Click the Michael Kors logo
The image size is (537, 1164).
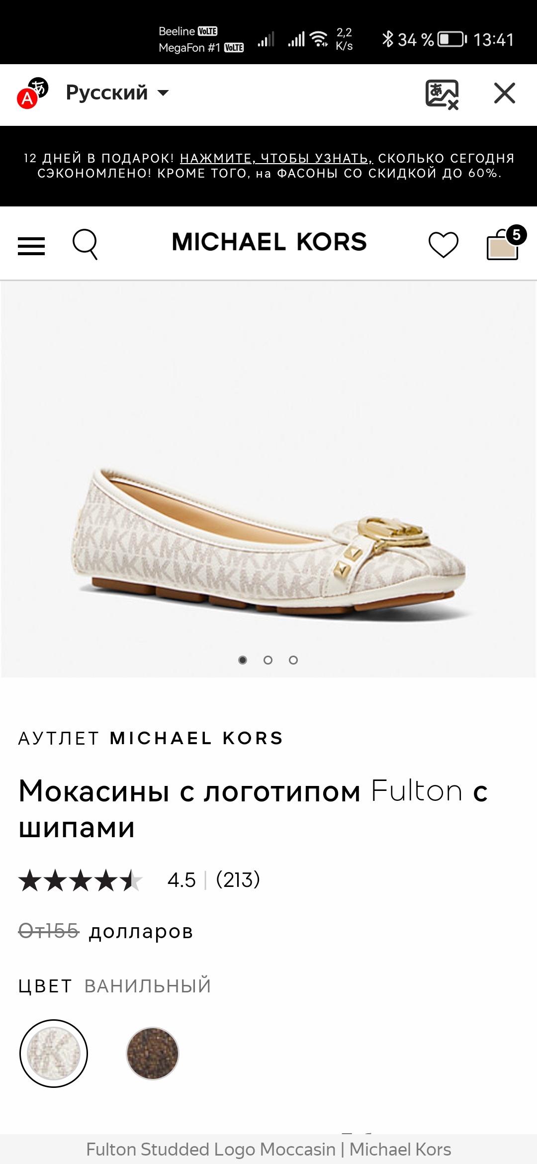click(x=269, y=242)
